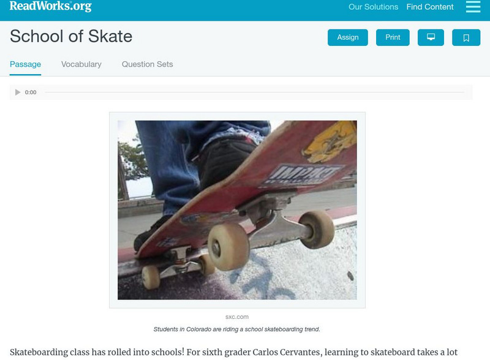
Task: Open Our Solutions menu
Action: tap(373, 7)
